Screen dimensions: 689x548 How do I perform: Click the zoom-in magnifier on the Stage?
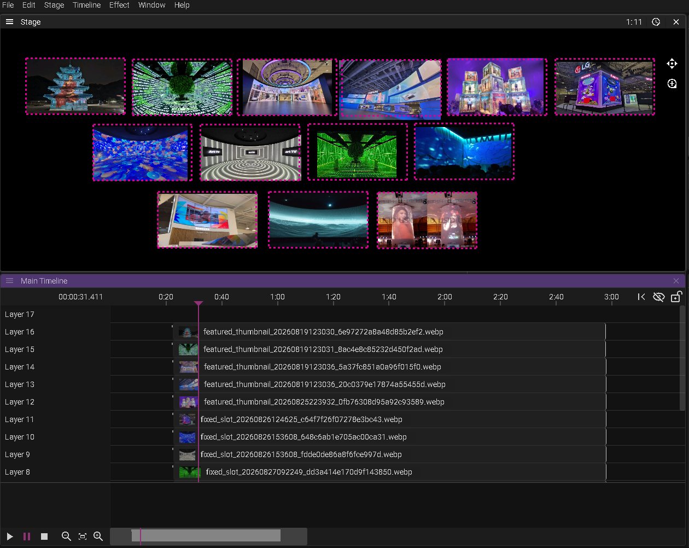(x=672, y=84)
